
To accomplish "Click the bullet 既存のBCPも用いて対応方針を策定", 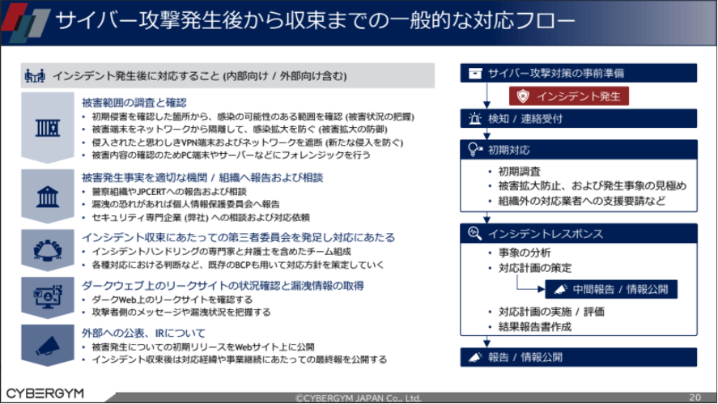I will point(238,265).
